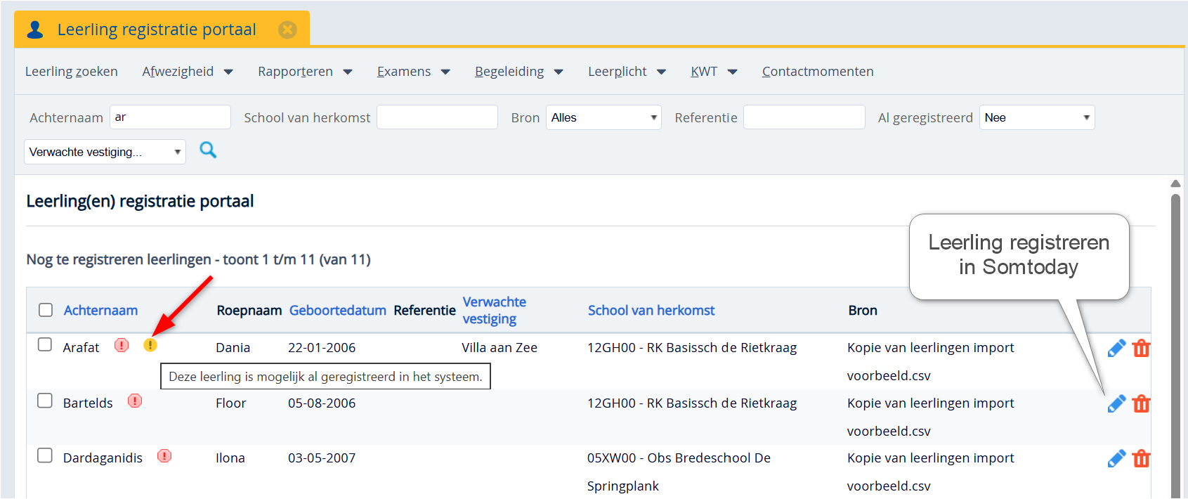Click the School van herkomst input field
The image size is (1188, 499).
(437, 117)
